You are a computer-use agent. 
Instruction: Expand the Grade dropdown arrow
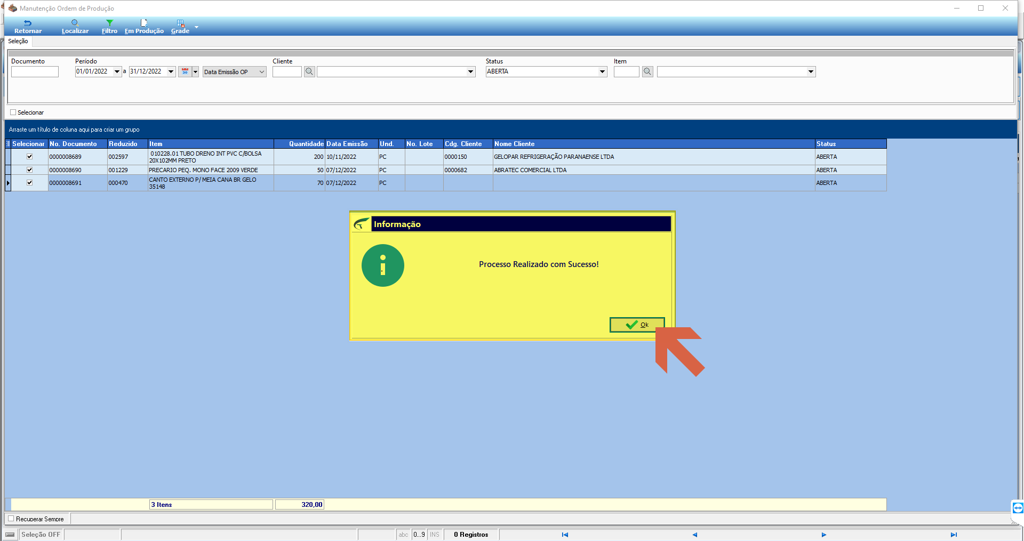[x=196, y=27]
